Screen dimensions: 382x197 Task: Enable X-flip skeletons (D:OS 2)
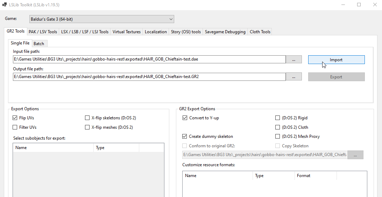87,118
